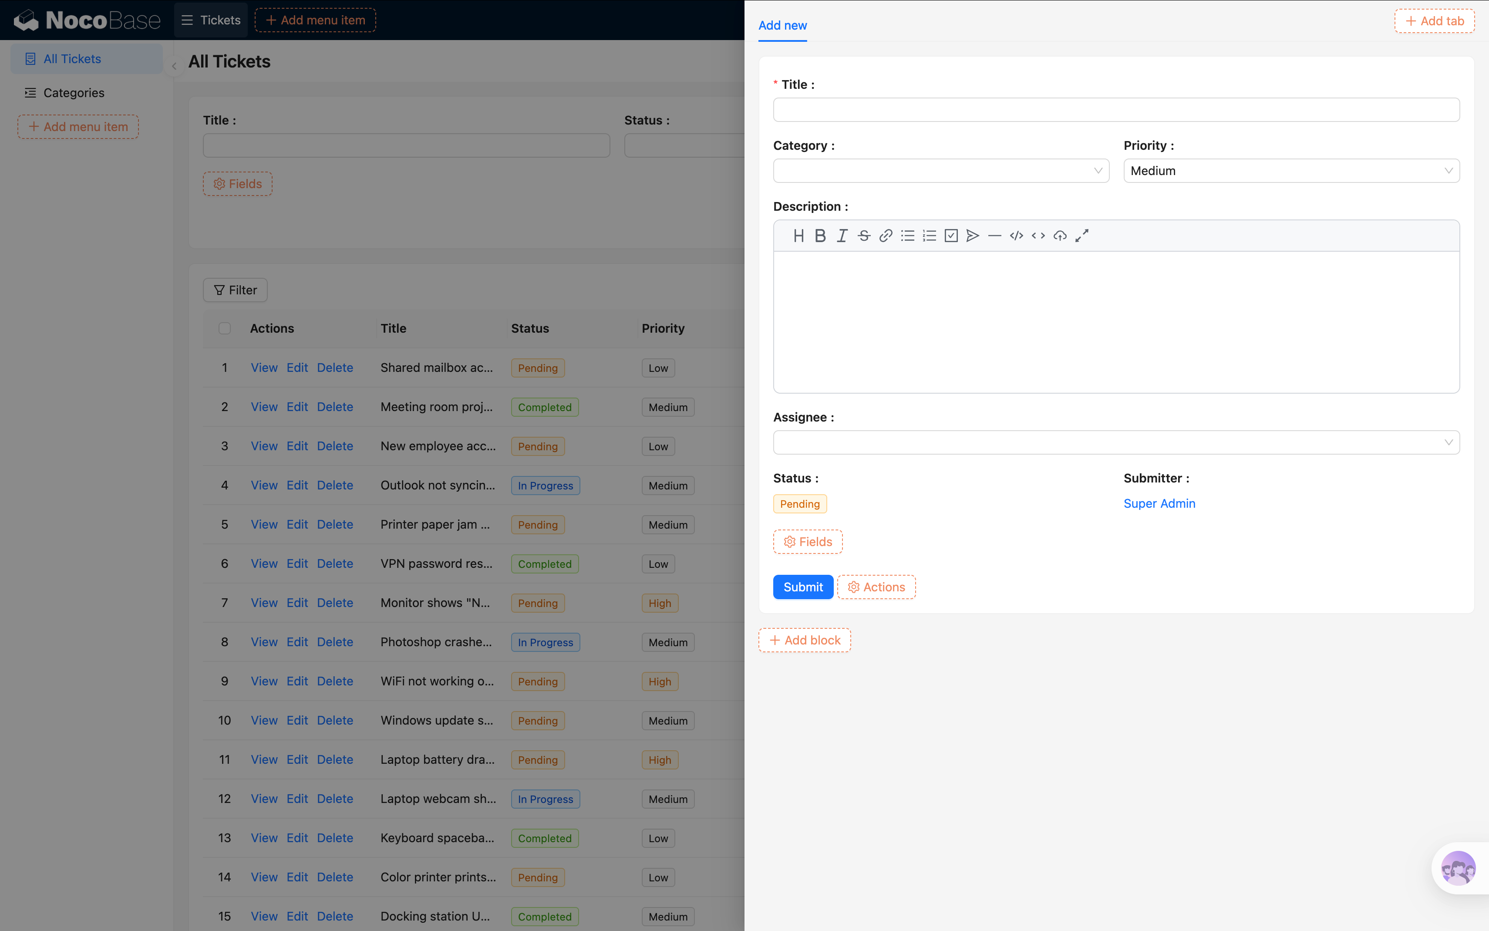Click the Add tab button
1489x931 pixels.
click(x=1434, y=21)
